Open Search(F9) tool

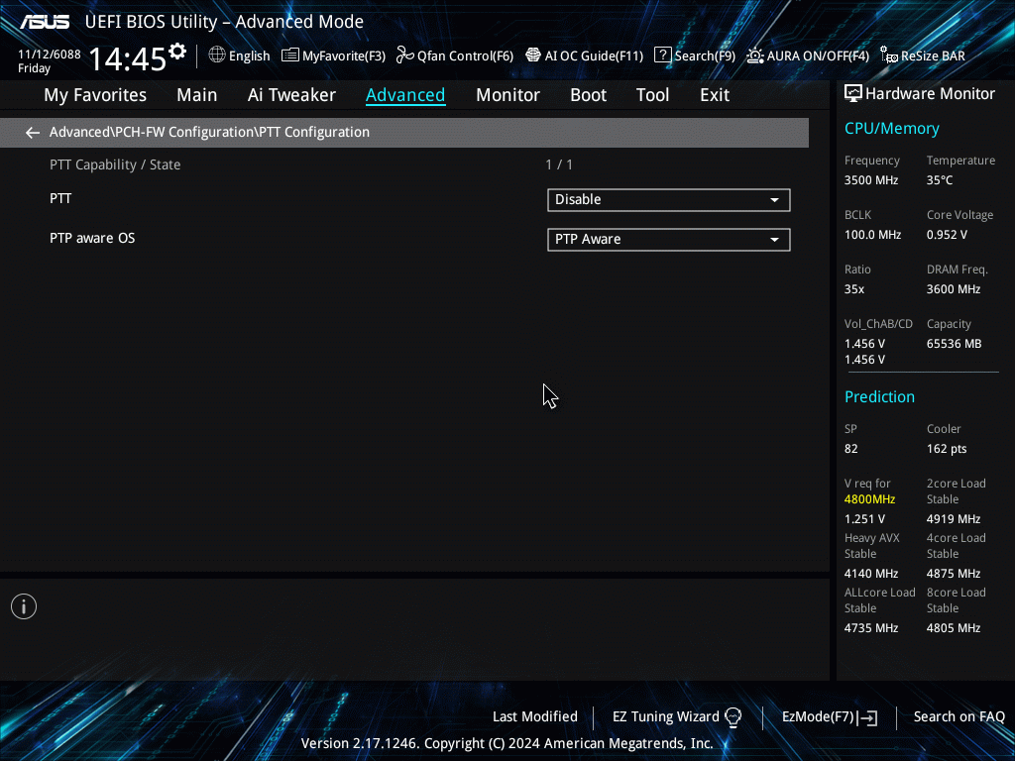pyautogui.click(x=695, y=55)
